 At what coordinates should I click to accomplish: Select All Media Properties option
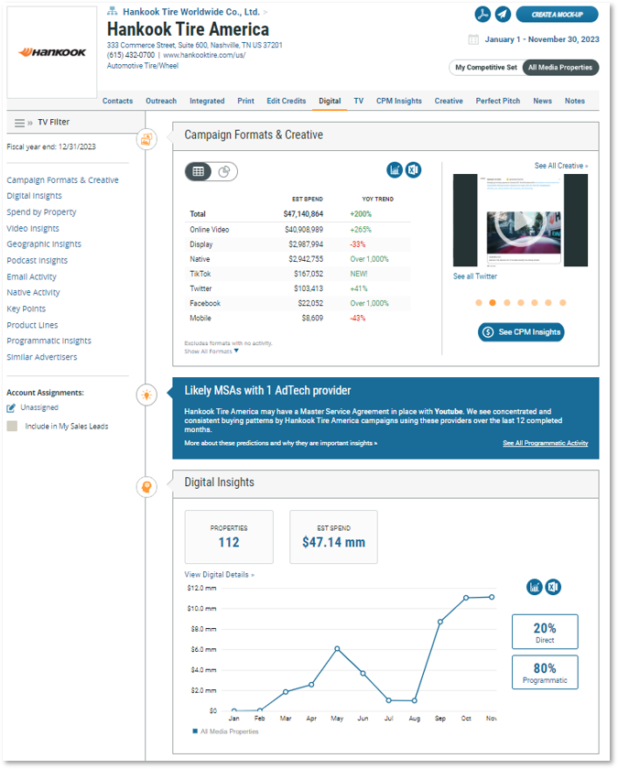[560, 67]
